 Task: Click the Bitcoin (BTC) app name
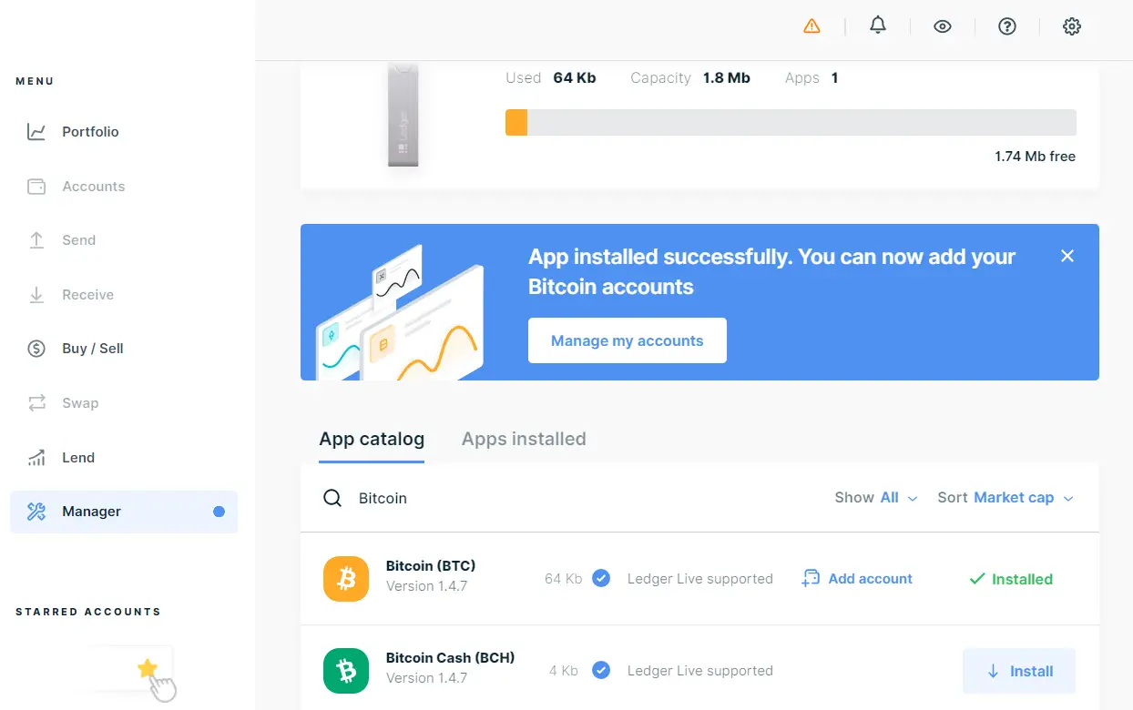431,565
